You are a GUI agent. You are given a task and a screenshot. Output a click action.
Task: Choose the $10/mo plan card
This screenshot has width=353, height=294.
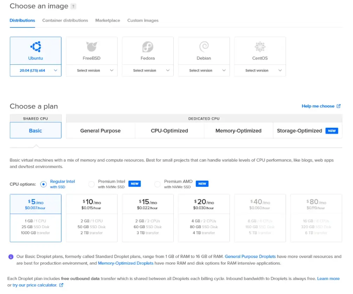(x=92, y=218)
